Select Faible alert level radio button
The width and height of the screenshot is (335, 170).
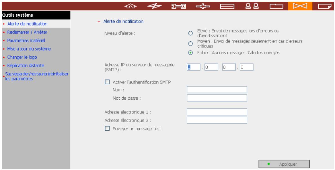click(190, 53)
